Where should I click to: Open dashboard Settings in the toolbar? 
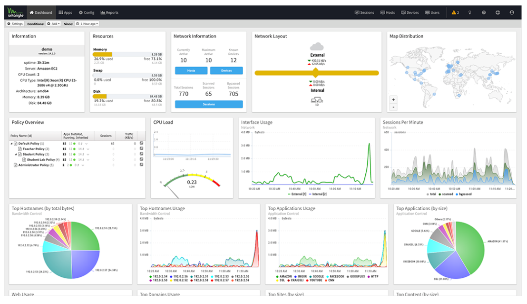coord(15,24)
